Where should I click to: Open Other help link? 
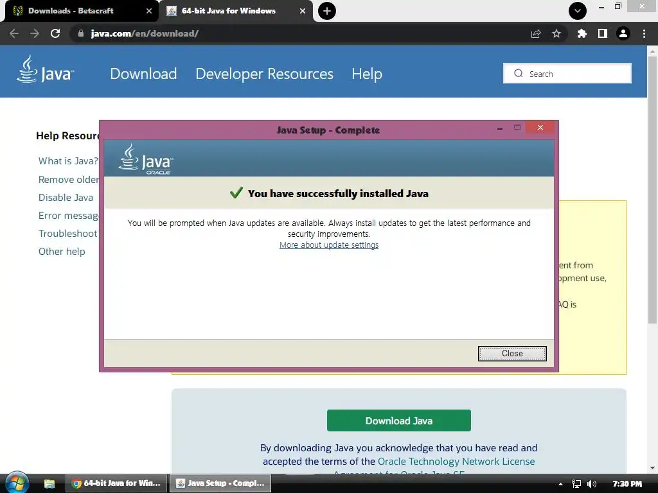tap(62, 252)
